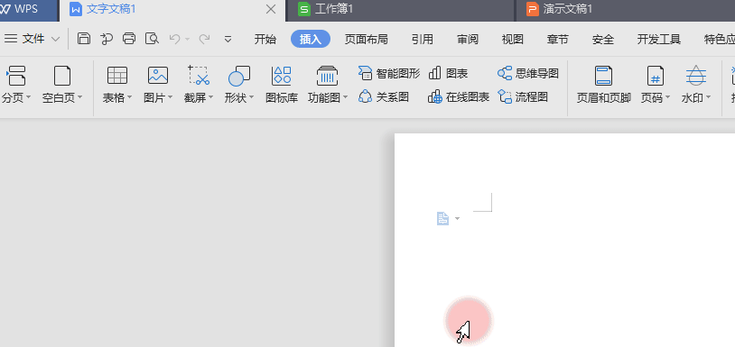Expand the 图片 dropdown arrow
Viewport: 735px width, 347px height.
[x=170, y=97]
